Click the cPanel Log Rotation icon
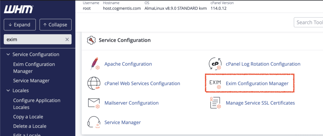Viewport: 323px width, 136px height. 215,64
